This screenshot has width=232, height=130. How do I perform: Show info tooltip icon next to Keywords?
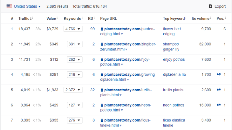click(x=82, y=18)
